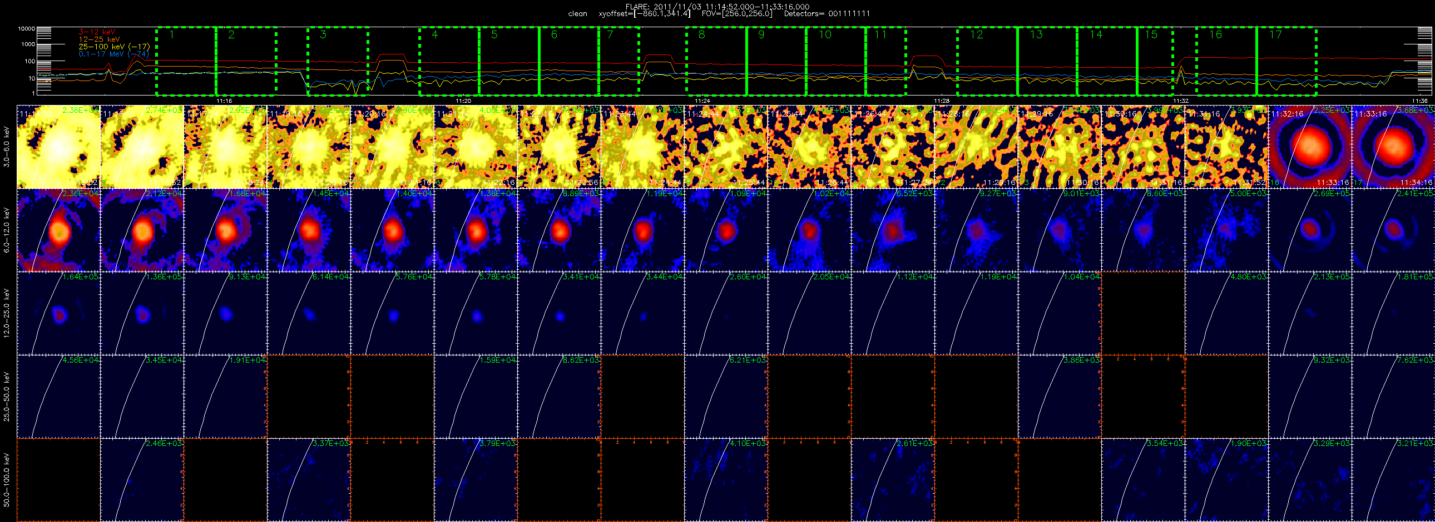Viewport: 1435px width, 522px height.
Task: Select interval 15 label in the light curve
Action: [x=1151, y=35]
